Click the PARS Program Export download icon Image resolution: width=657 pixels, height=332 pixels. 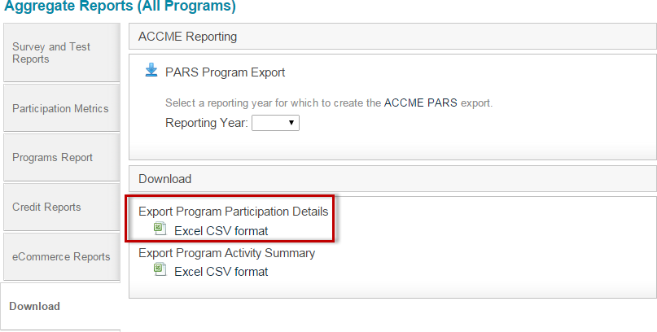click(x=151, y=70)
